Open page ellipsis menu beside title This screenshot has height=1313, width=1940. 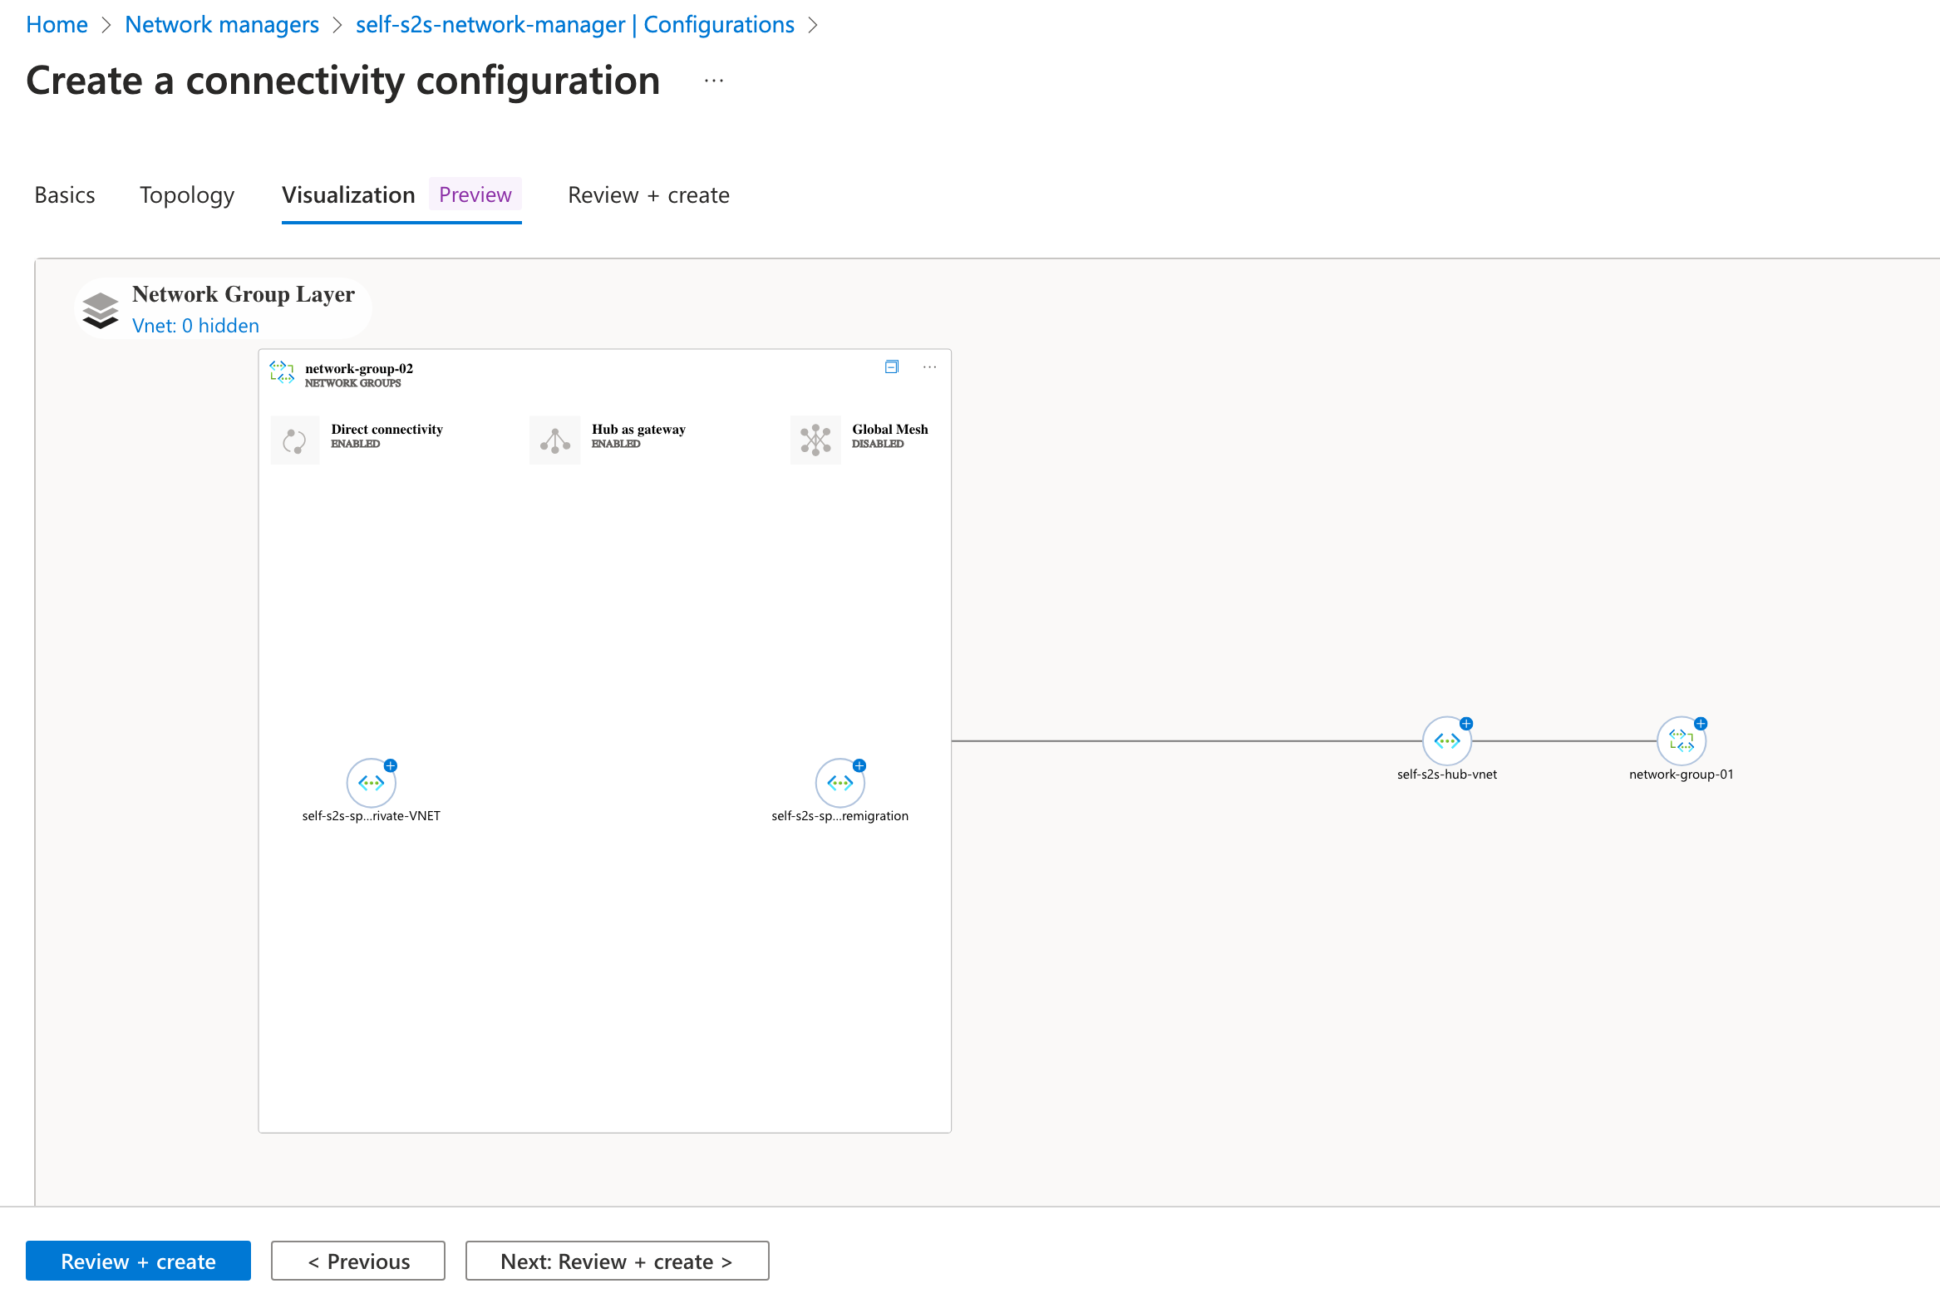(x=714, y=81)
